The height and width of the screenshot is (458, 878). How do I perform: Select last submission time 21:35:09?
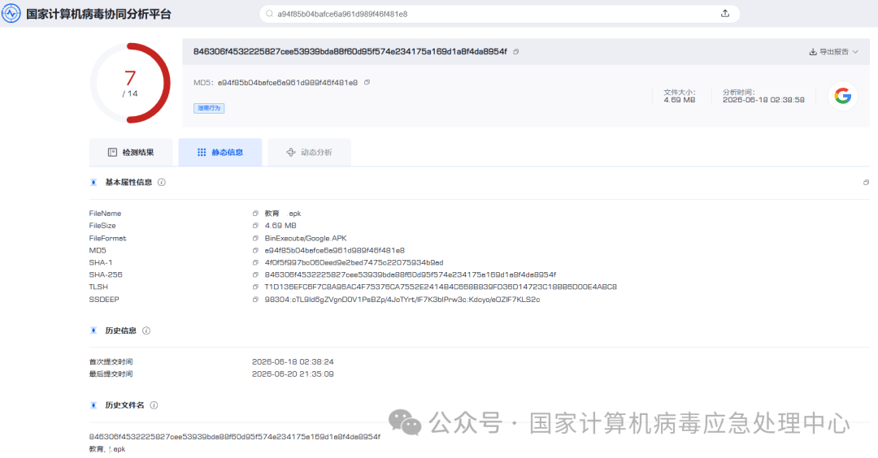pos(293,374)
